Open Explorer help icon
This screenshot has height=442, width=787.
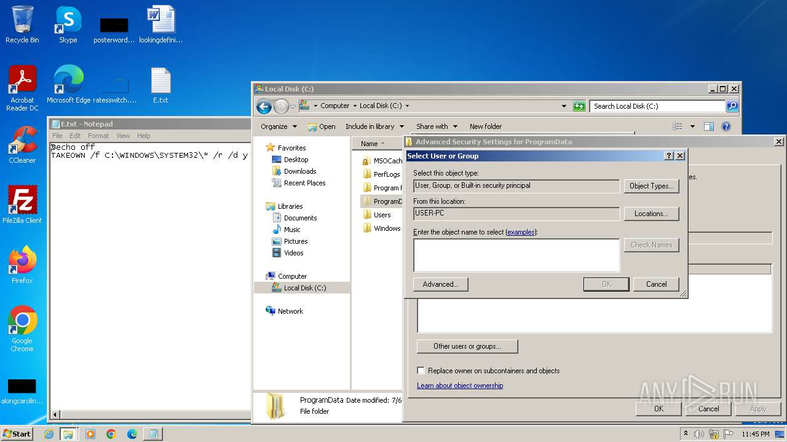[726, 126]
